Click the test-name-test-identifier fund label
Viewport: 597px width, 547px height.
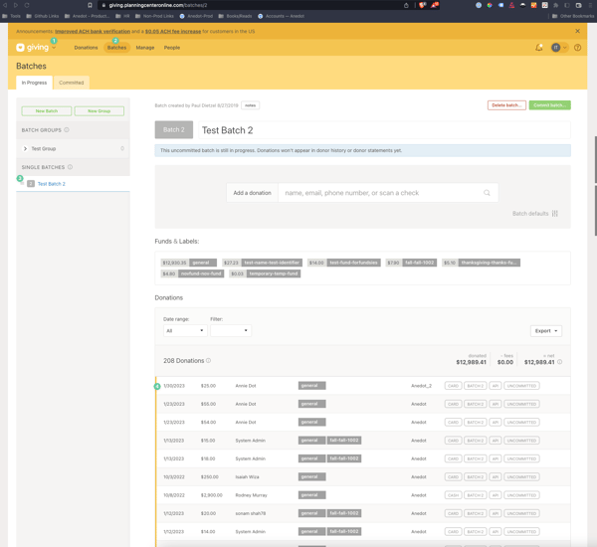(x=263, y=263)
